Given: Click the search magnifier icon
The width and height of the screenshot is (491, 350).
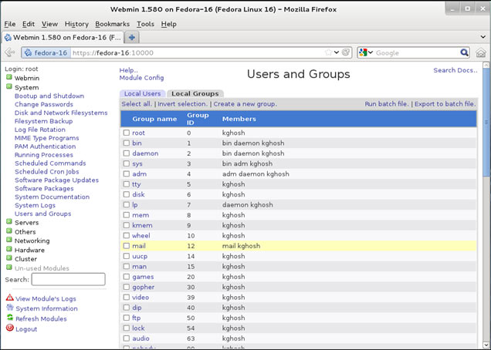Looking at the screenshot, I should [x=464, y=52].
